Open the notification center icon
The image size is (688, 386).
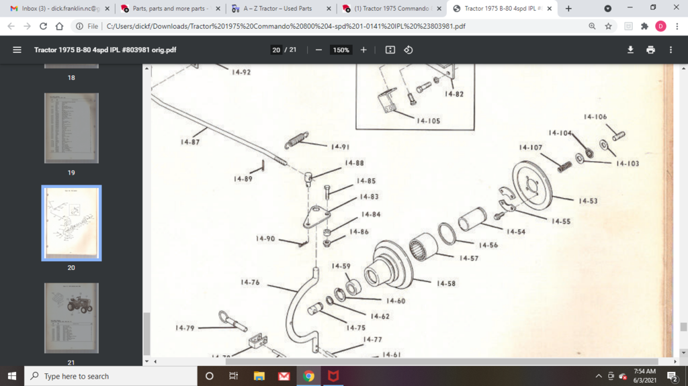[672, 376]
